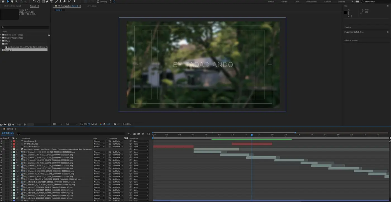Click the snapshot camera icon
391x202 pixels.
pyautogui.click(x=115, y=124)
